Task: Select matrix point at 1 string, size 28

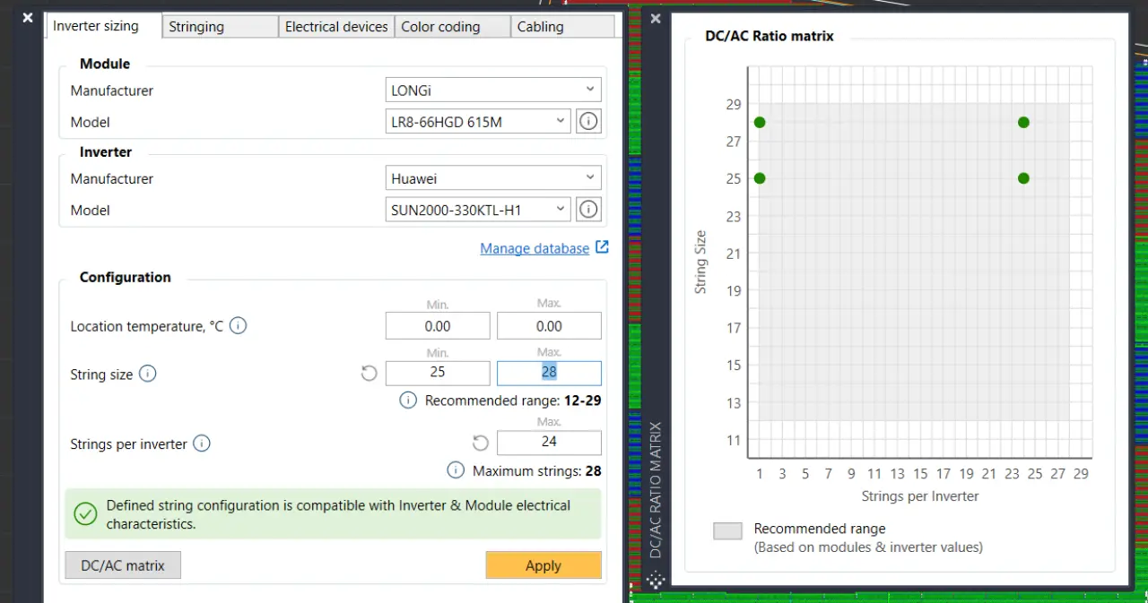Action: click(x=760, y=122)
